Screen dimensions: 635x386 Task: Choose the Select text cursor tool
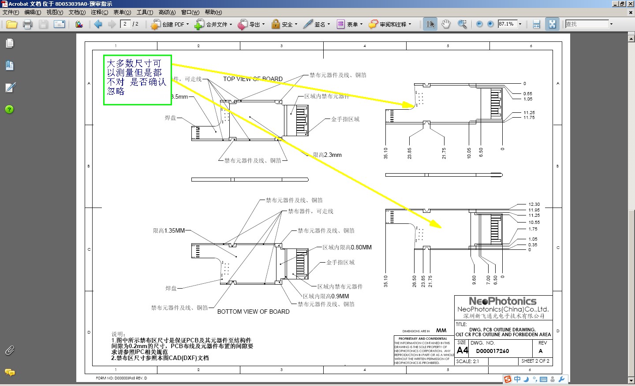(x=430, y=24)
